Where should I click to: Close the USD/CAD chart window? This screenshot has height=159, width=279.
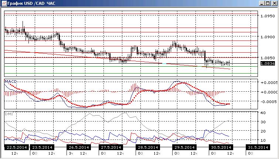pyautogui.click(x=274, y=3)
